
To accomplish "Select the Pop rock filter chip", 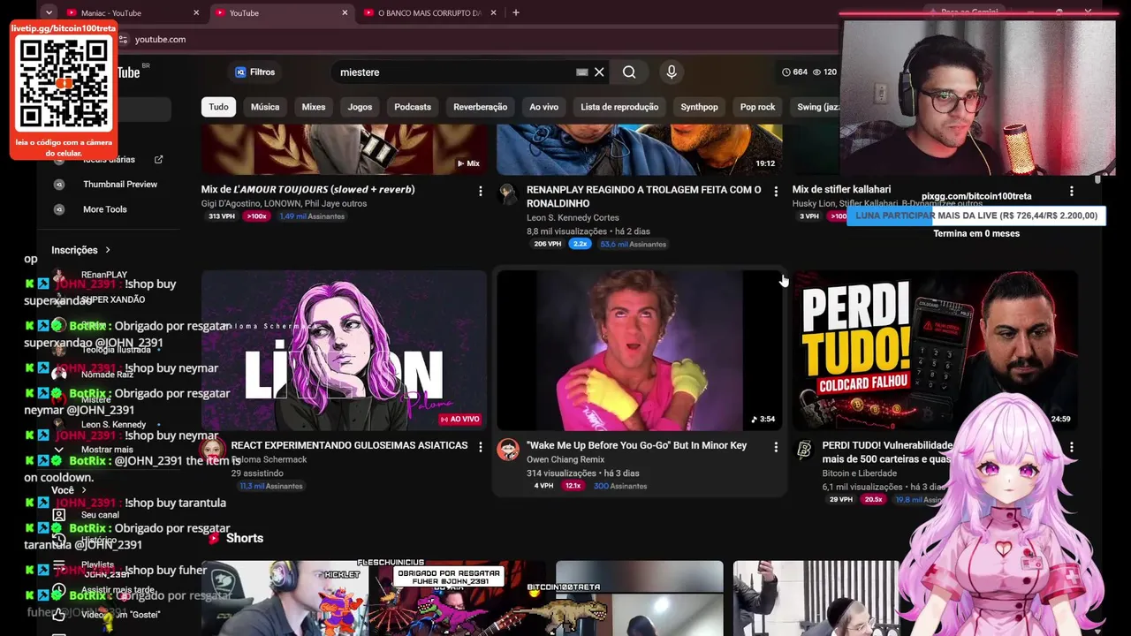I will coord(757,107).
